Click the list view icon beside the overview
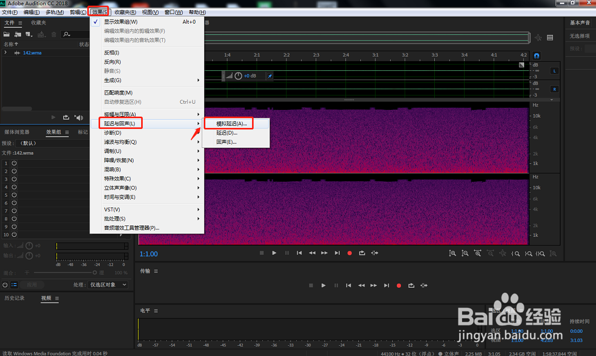596x356 pixels. (x=550, y=38)
